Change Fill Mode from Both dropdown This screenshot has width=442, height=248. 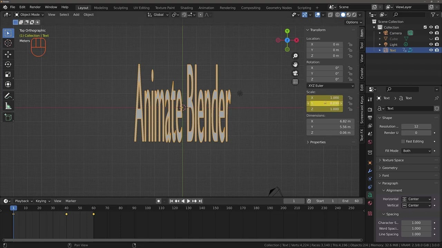pos(416,151)
